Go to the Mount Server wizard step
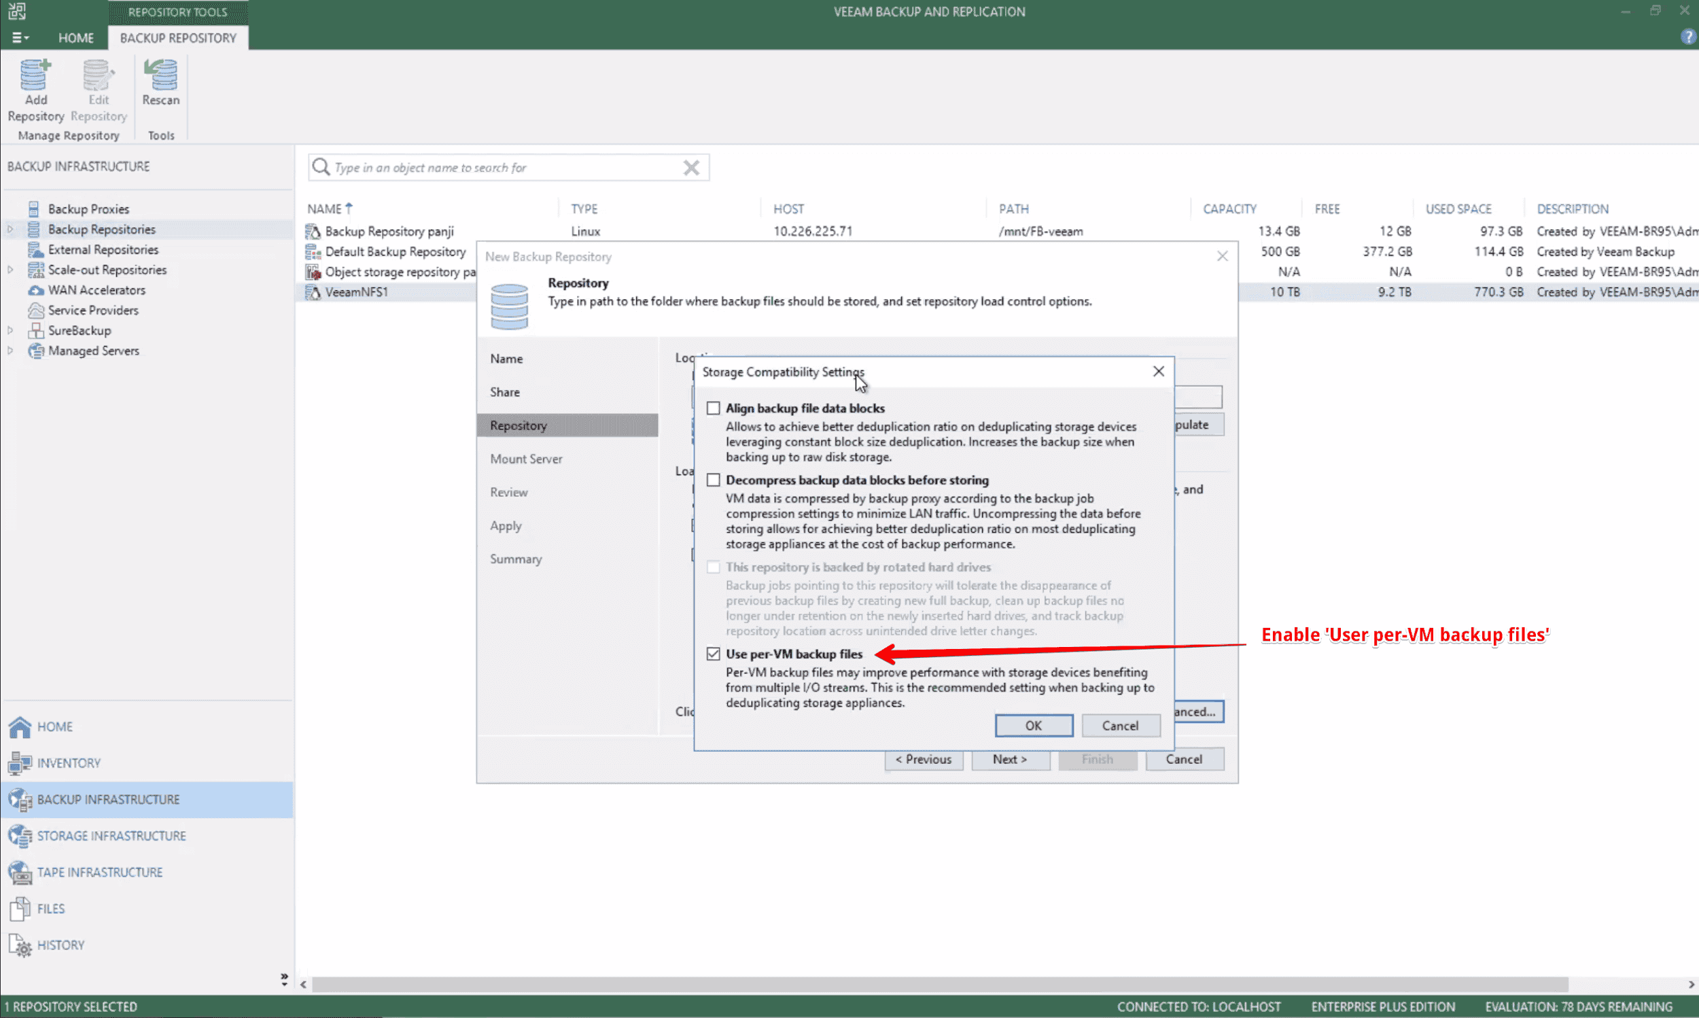The image size is (1699, 1018). coord(526,459)
